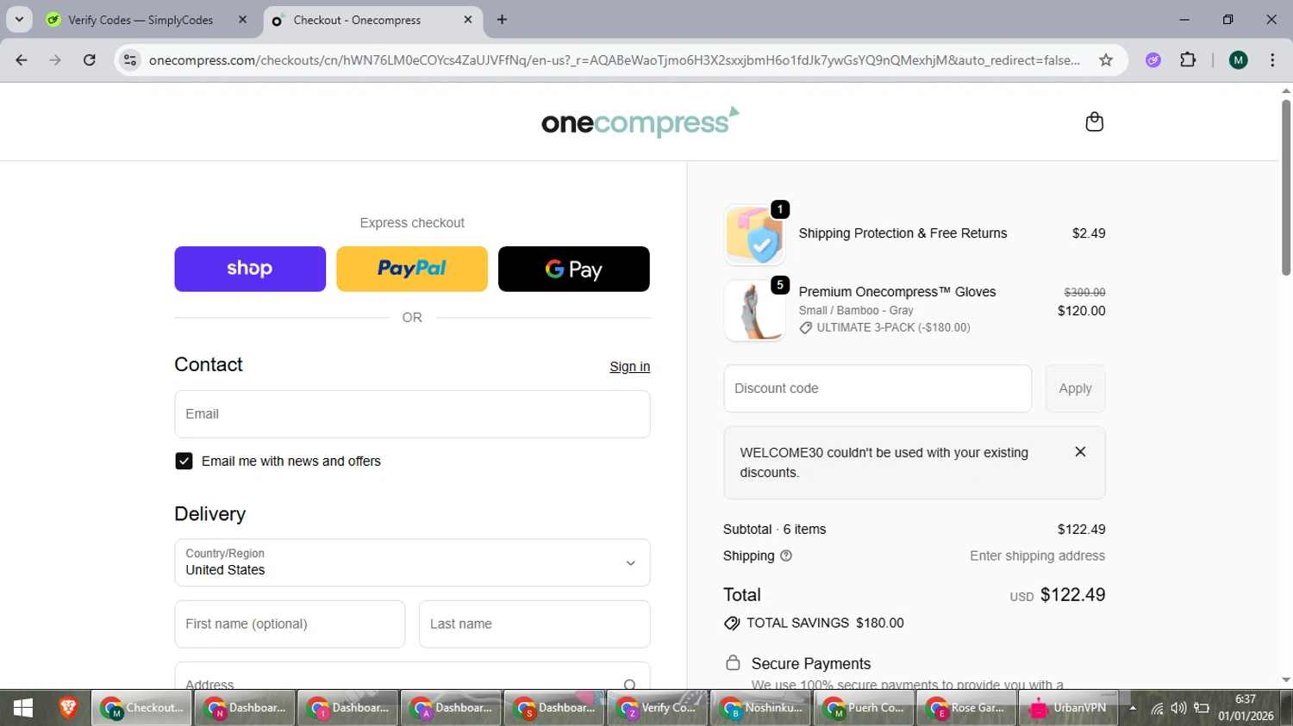Click the ULTIMATE 3-PACK discount tag text
The height and width of the screenshot is (726, 1293).
point(893,328)
